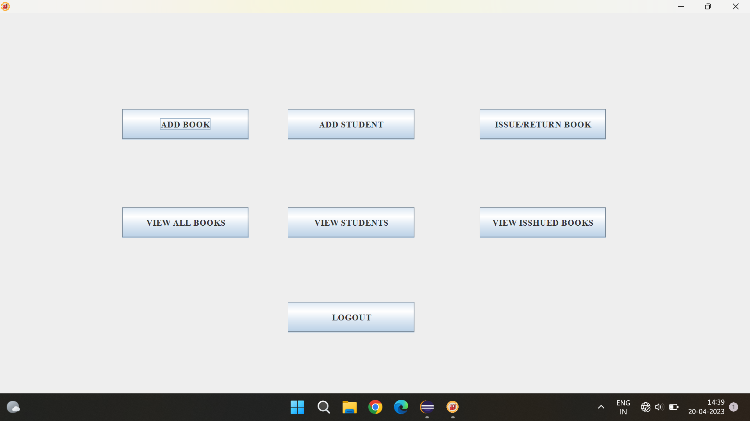The image size is (750, 421).
Task: Open the ADD STUDENT screen
Action: 351,124
